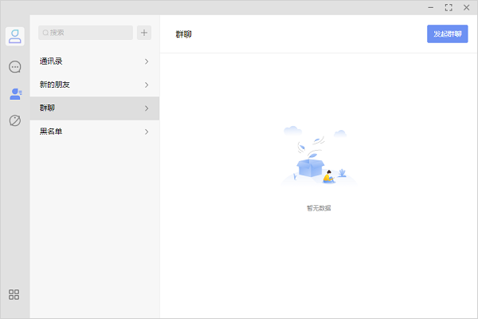Maximize the window
This screenshot has width=478, height=319.
point(449,8)
